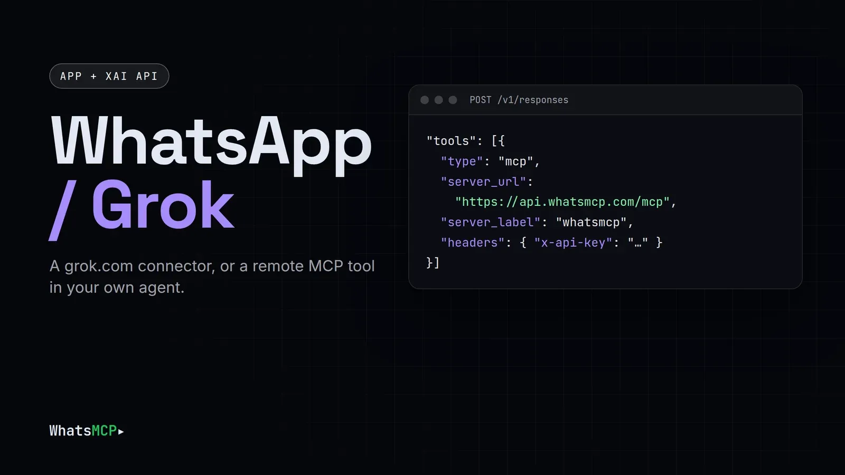This screenshot has height=475, width=845.
Task: Click the "tools": [{ code line
Action: coord(466,141)
